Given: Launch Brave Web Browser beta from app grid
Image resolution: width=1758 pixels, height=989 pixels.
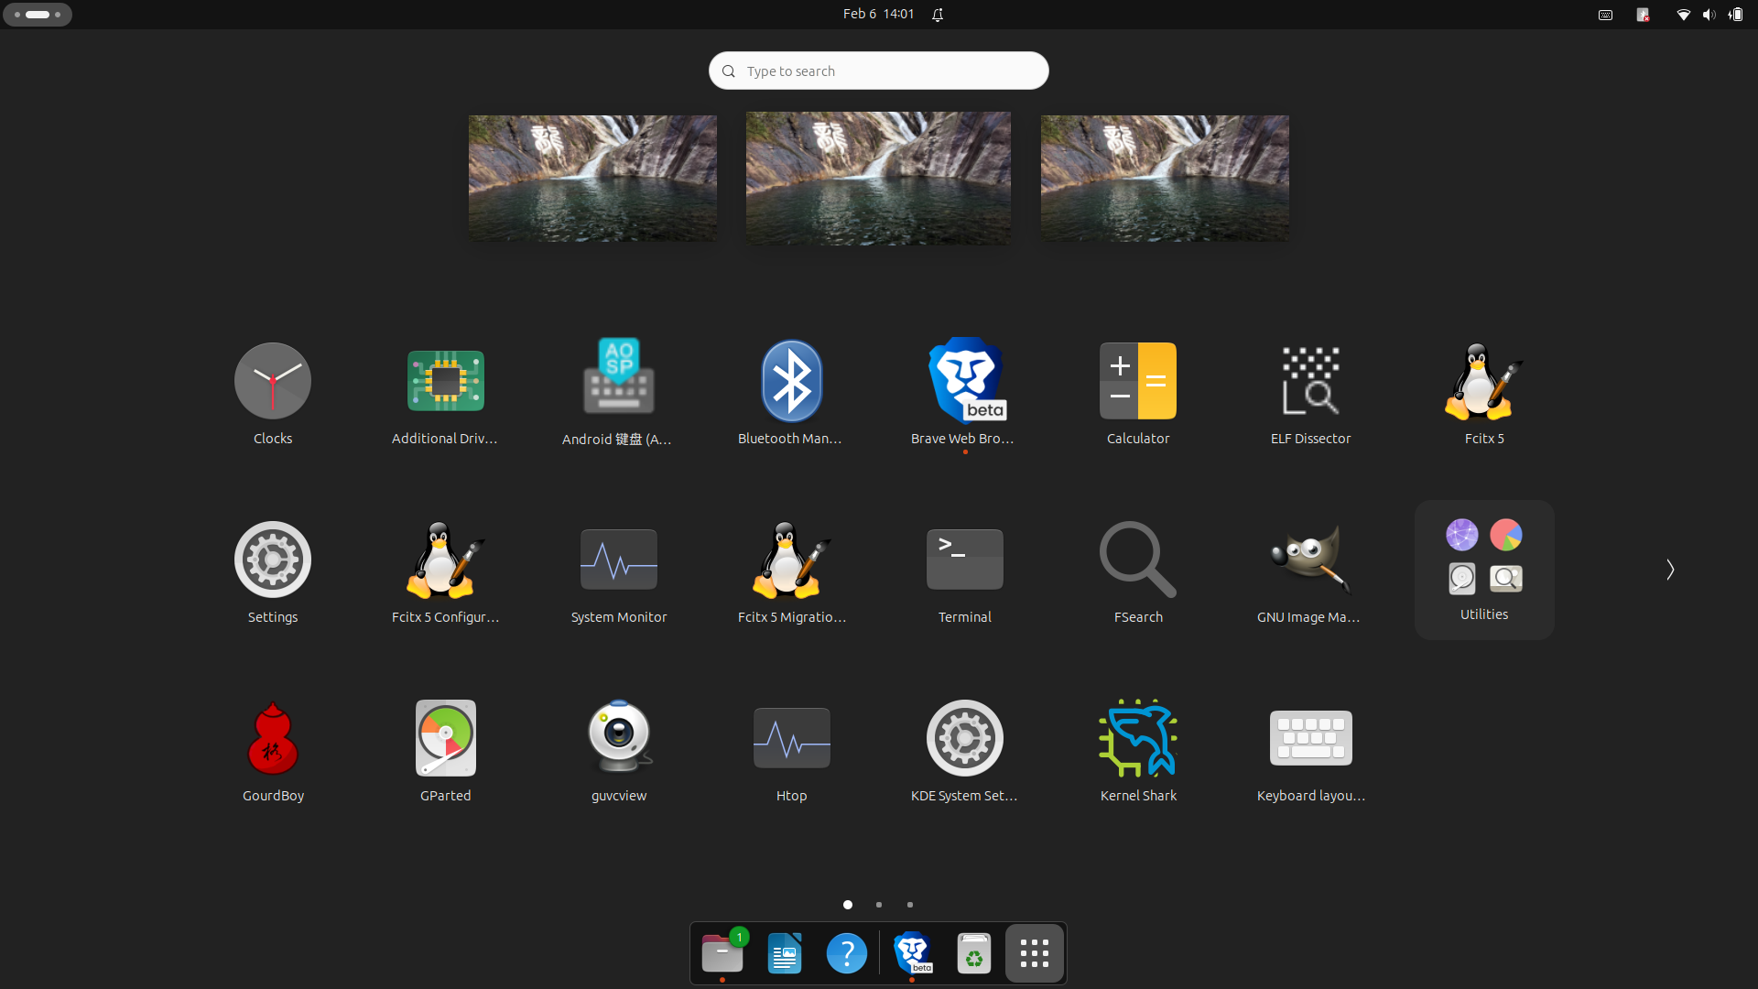Looking at the screenshot, I should (964, 394).
